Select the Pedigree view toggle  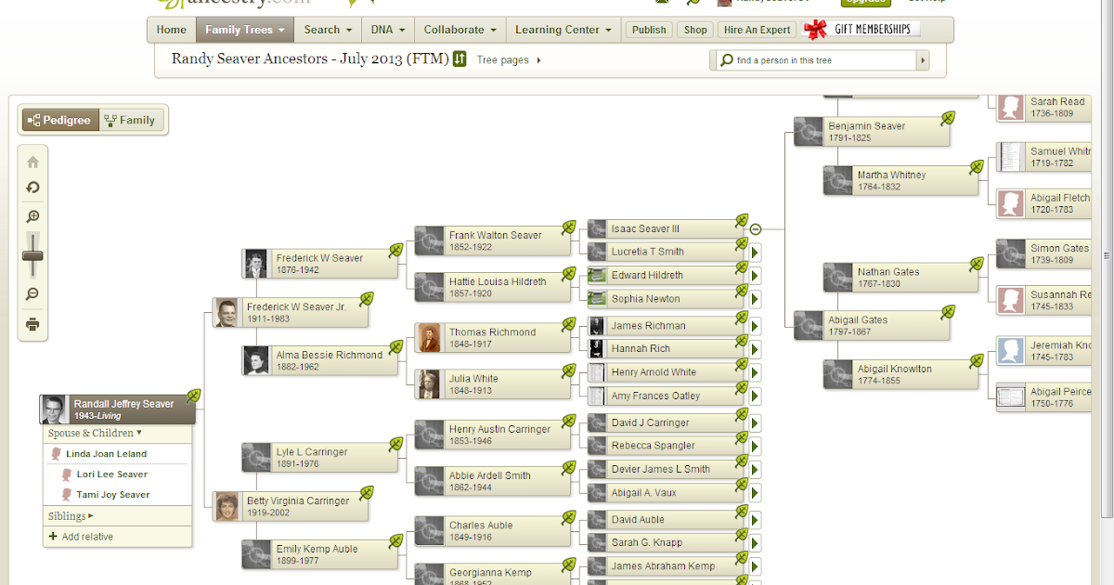(58, 120)
